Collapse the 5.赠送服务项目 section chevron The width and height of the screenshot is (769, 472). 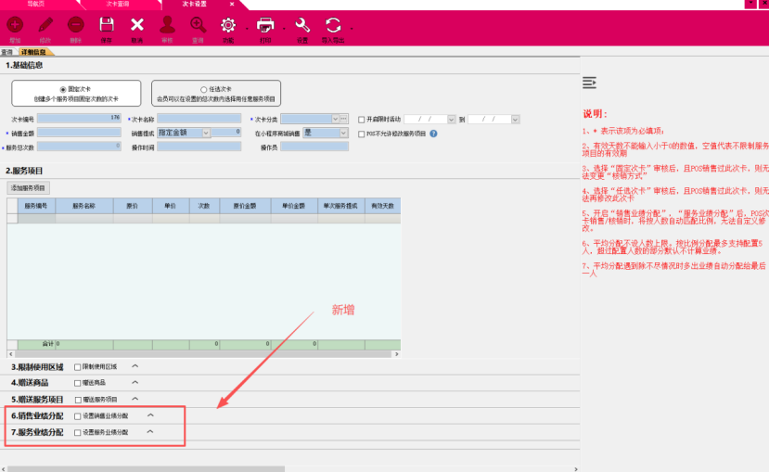pyautogui.click(x=135, y=399)
